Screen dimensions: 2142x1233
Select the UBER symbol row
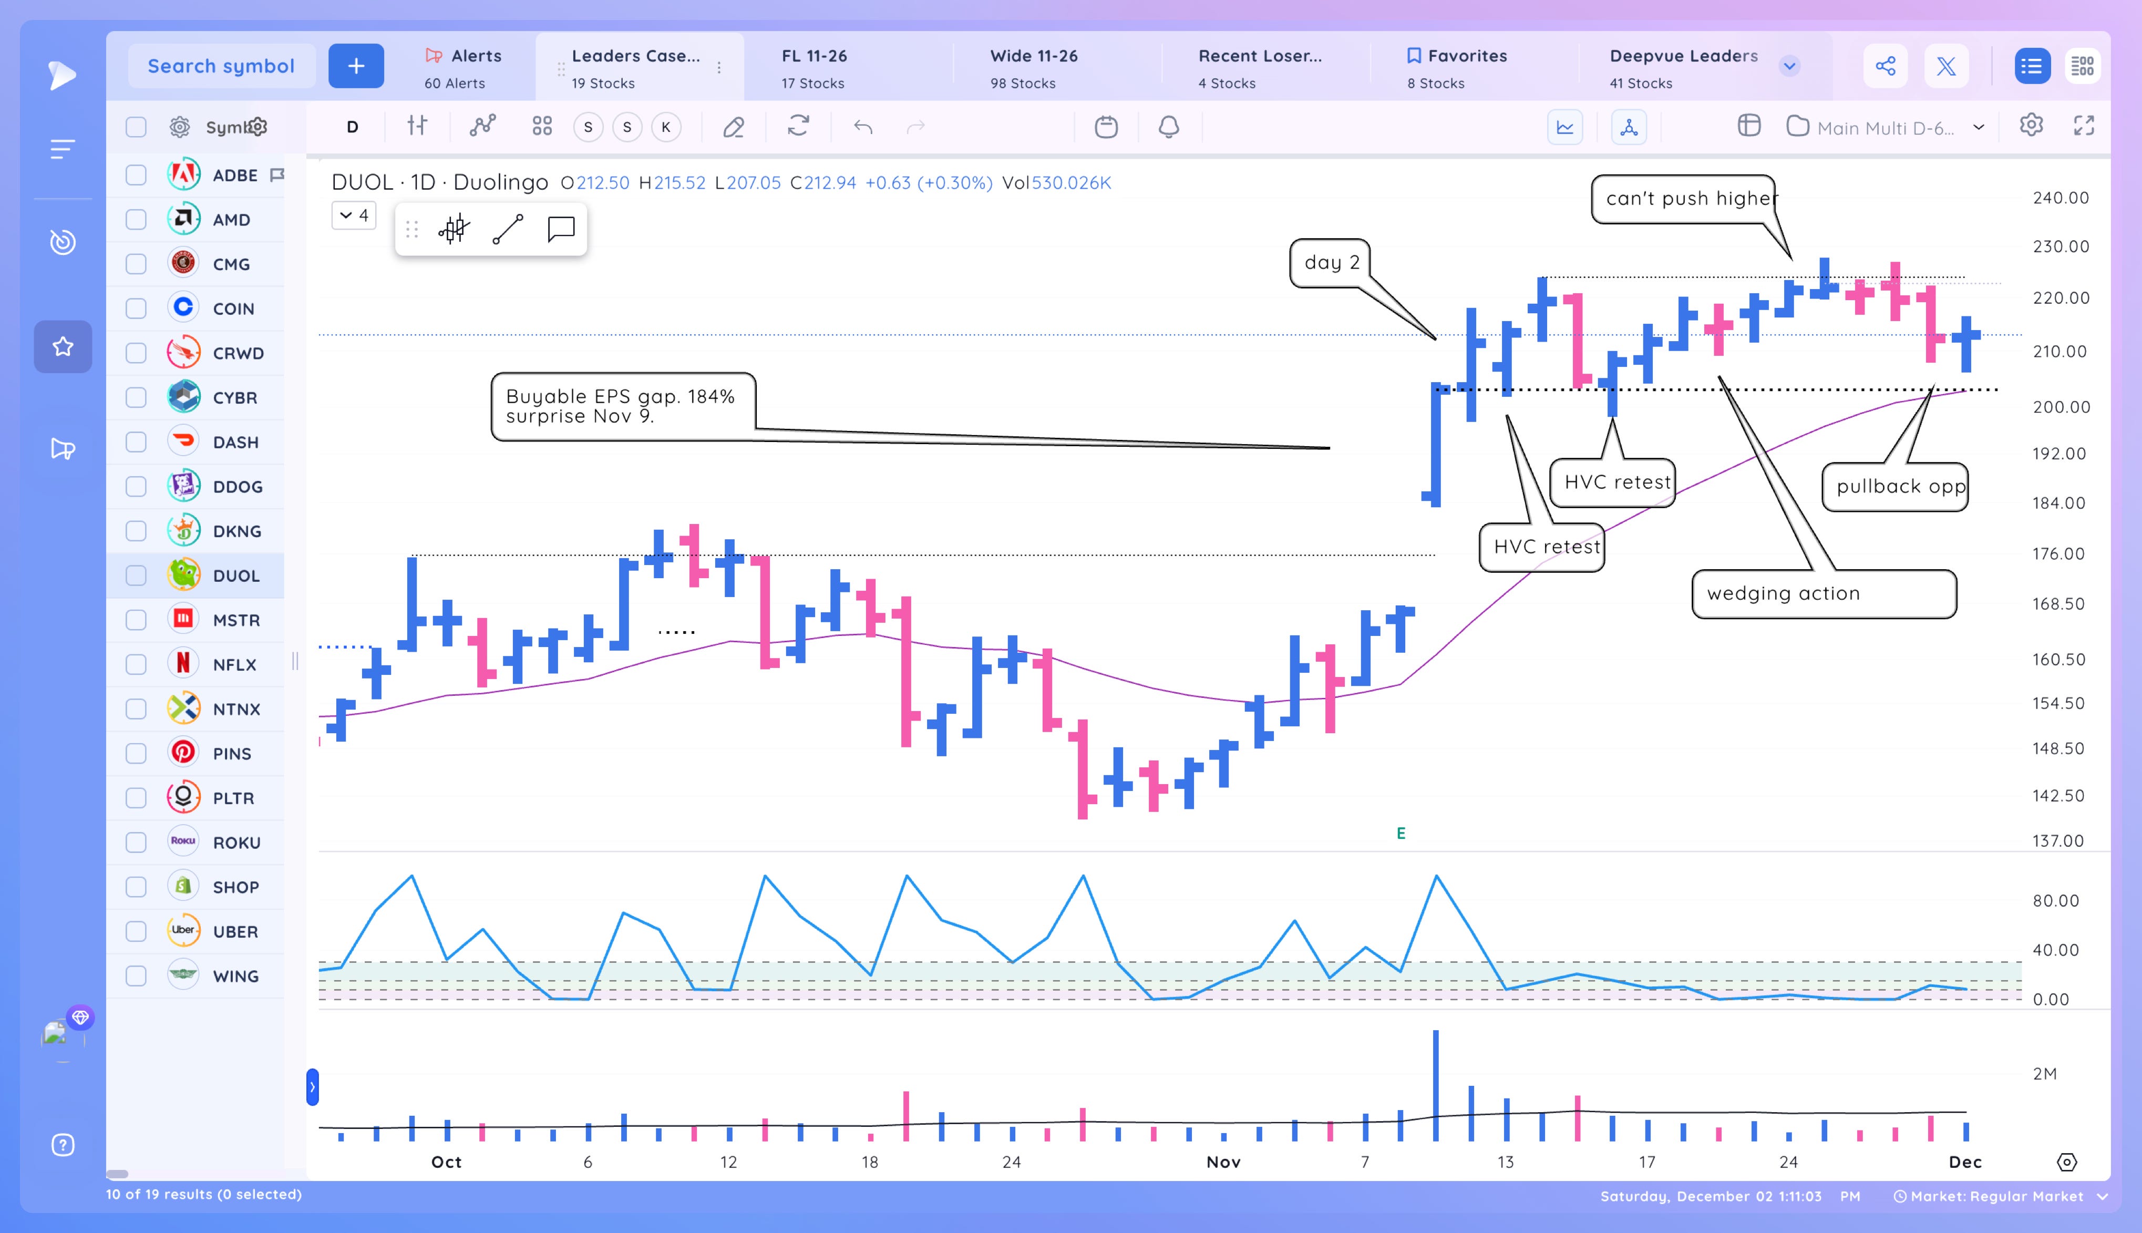195,931
